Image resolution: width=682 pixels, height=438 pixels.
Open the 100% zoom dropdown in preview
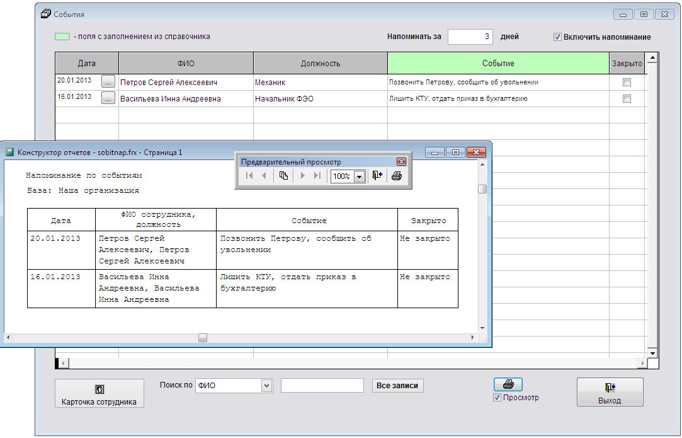point(359,177)
